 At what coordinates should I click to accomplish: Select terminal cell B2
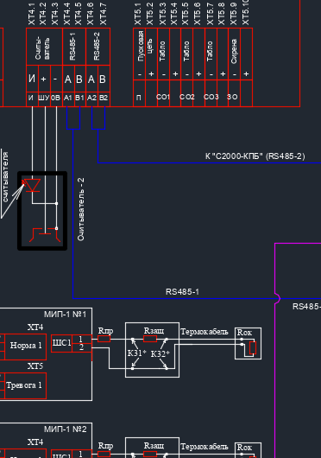point(104,98)
